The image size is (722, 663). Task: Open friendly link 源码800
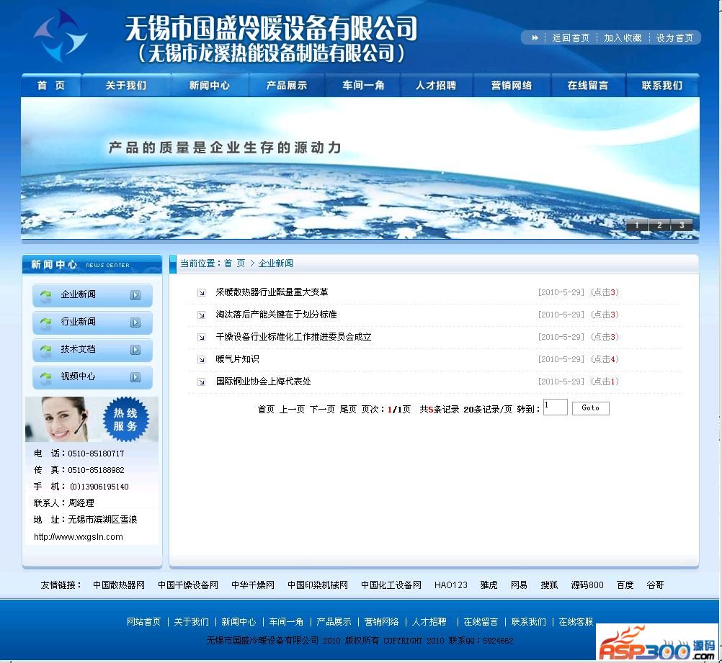coord(587,585)
